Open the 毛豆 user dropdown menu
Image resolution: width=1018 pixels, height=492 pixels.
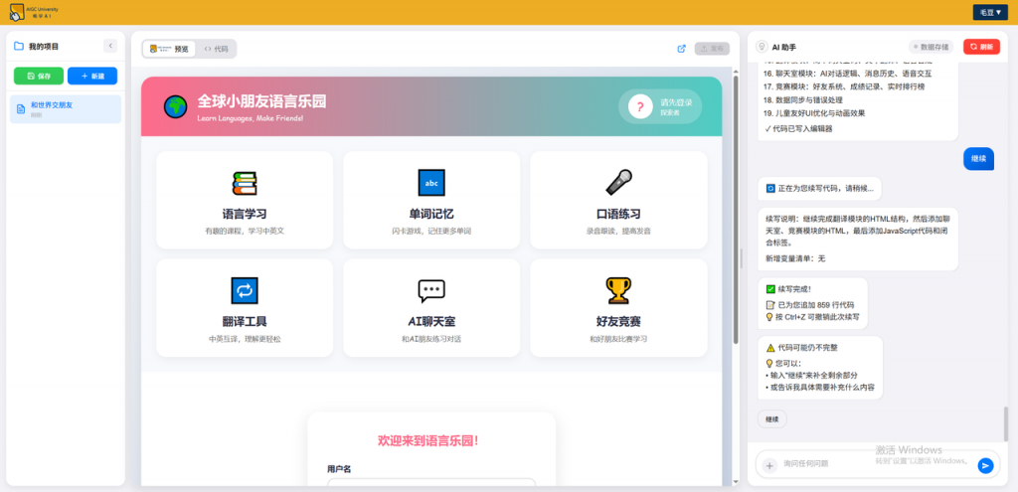988,12
